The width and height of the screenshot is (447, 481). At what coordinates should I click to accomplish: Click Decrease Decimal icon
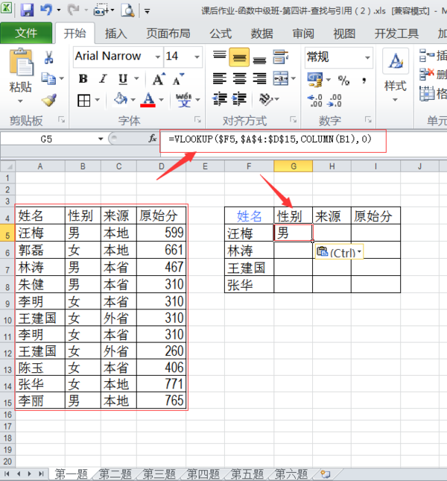tap(335, 101)
